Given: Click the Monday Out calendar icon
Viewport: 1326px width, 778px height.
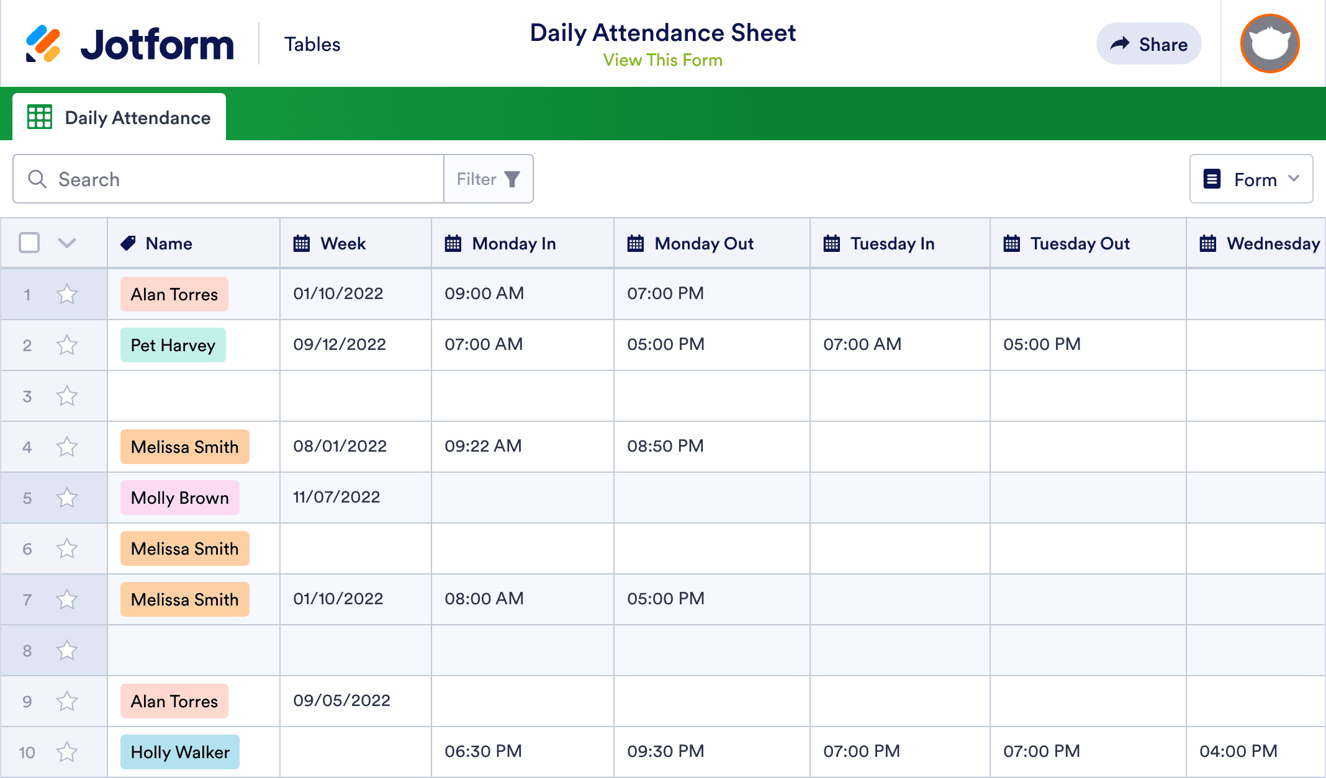Looking at the screenshot, I should coord(636,243).
